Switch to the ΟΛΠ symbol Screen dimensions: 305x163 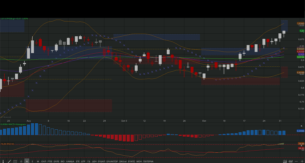[44, 161]
